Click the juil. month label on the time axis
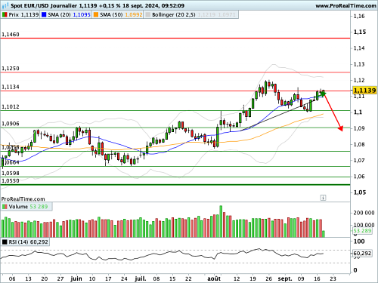Viewport: 378px width, 283px height. pyautogui.click(x=141, y=278)
